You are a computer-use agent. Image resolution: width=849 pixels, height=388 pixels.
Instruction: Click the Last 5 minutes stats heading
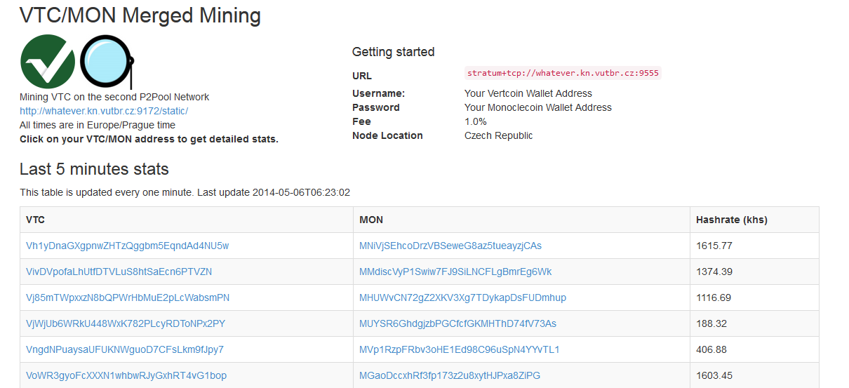click(94, 169)
